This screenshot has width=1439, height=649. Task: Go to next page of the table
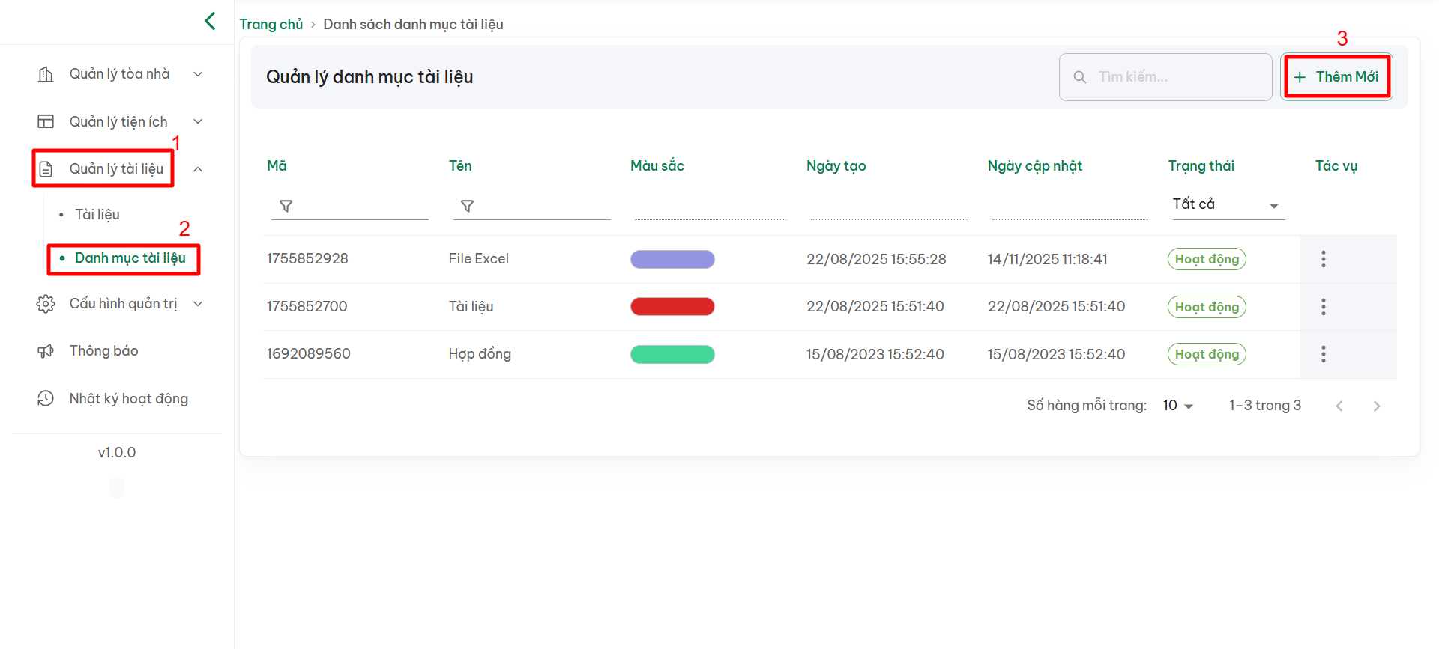(x=1376, y=406)
